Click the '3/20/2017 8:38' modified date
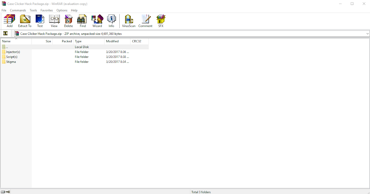370x194 pixels. (117, 57)
